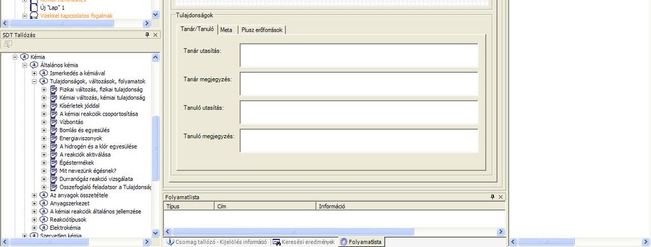
Task: Collapse Tulajdonságok, változások, folyamatok node
Action: (x=34, y=81)
